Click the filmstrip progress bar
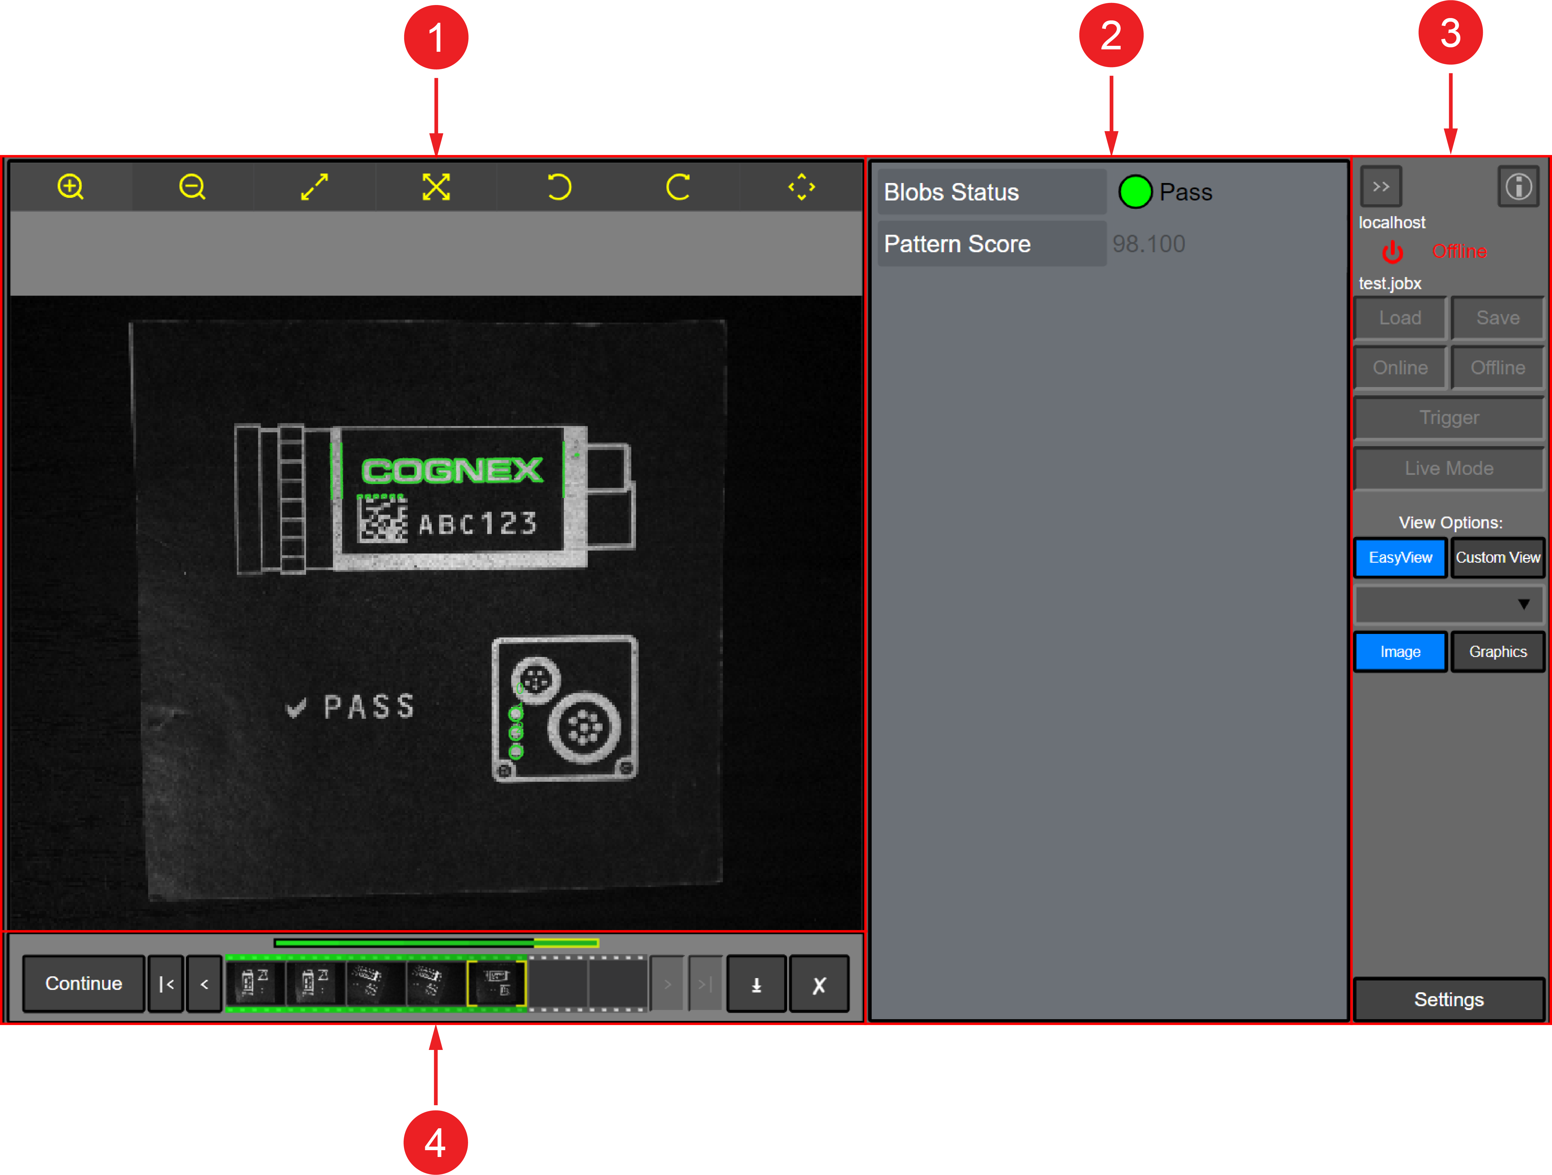This screenshot has height=1175, width=1552. (436, 943)
